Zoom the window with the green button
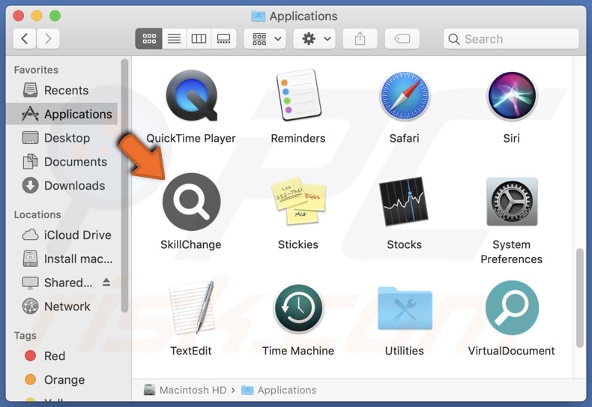The height and width of the screenshot is (407, 592). (x=55, y=16)
